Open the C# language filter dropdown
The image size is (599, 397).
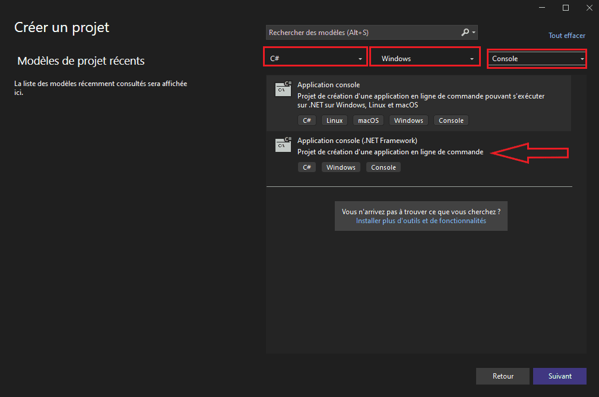point(316,58)
